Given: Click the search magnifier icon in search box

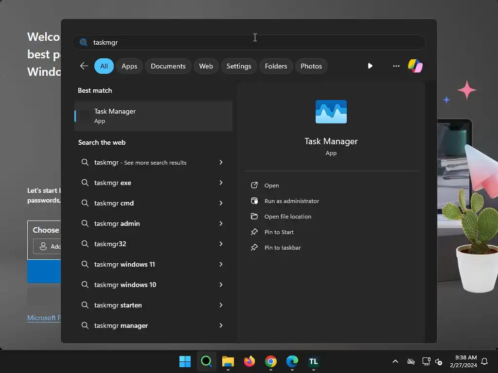Looking at the screenshot, I should tap(84, 42).
